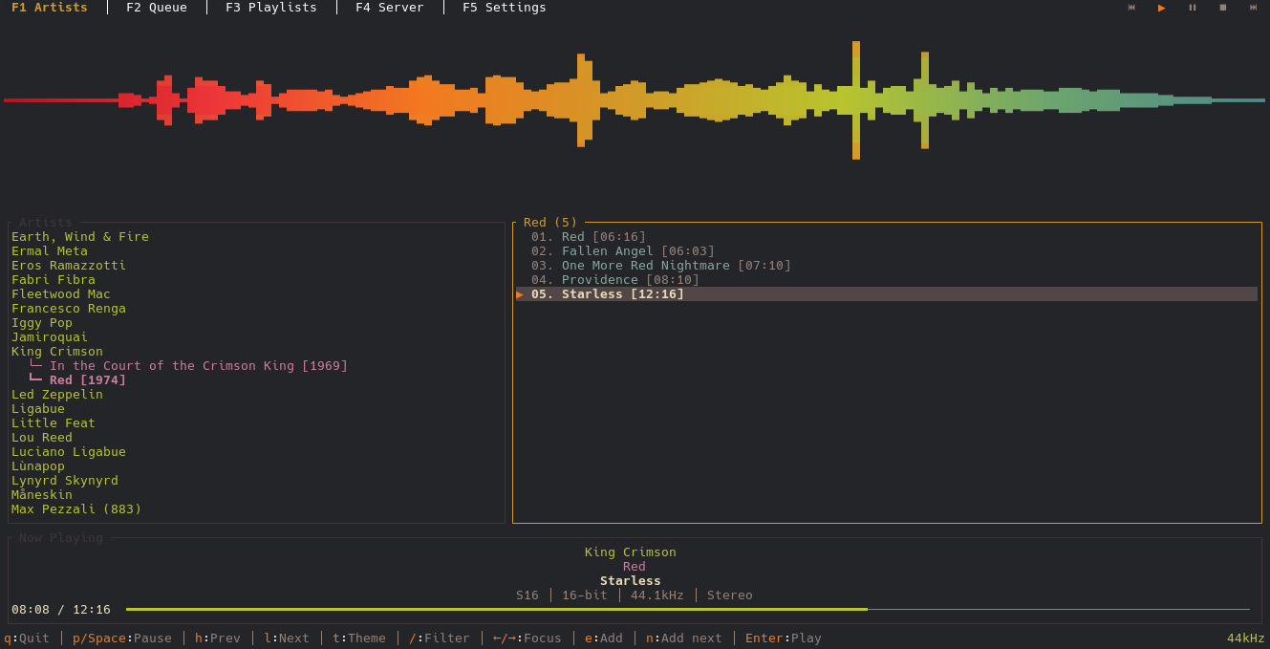This screenshot has width=1270, height=649.
Task: Click the playing track 05. Starless
Action: tap(887, 294)
